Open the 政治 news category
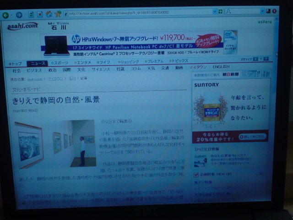This screenshot has height=220, width=293. [52, 70]
